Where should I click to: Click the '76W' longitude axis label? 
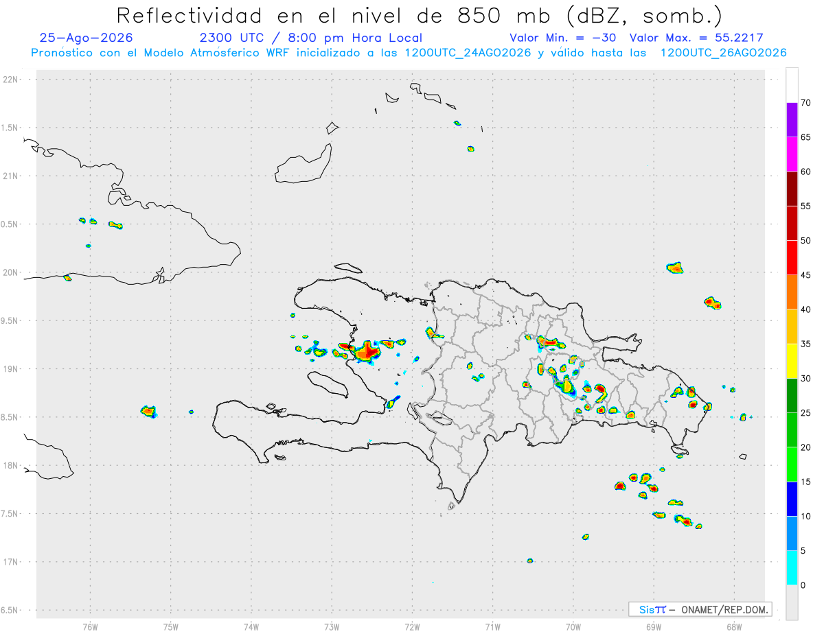pyautogui.click(x=90, y=626)
